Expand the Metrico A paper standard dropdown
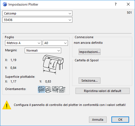135x126 pixels. (23, 43)
